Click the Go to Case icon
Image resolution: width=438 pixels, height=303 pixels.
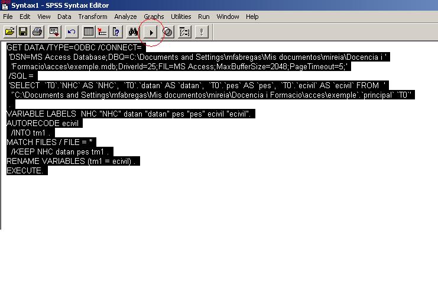point(102,31)
